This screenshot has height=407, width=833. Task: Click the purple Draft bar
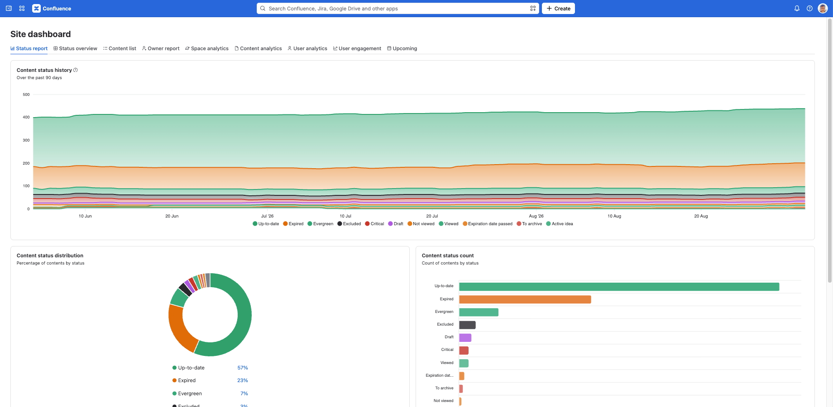(x=465, y=338)
